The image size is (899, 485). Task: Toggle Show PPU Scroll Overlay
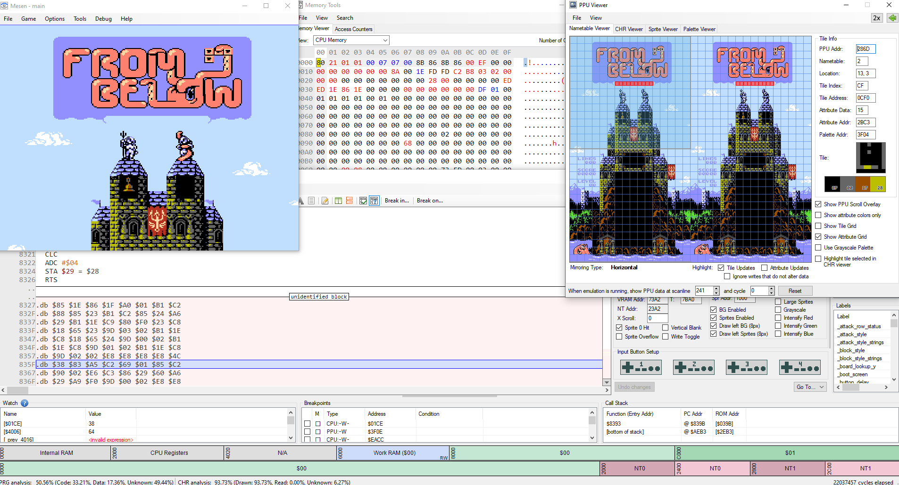[x=818, y=204]
